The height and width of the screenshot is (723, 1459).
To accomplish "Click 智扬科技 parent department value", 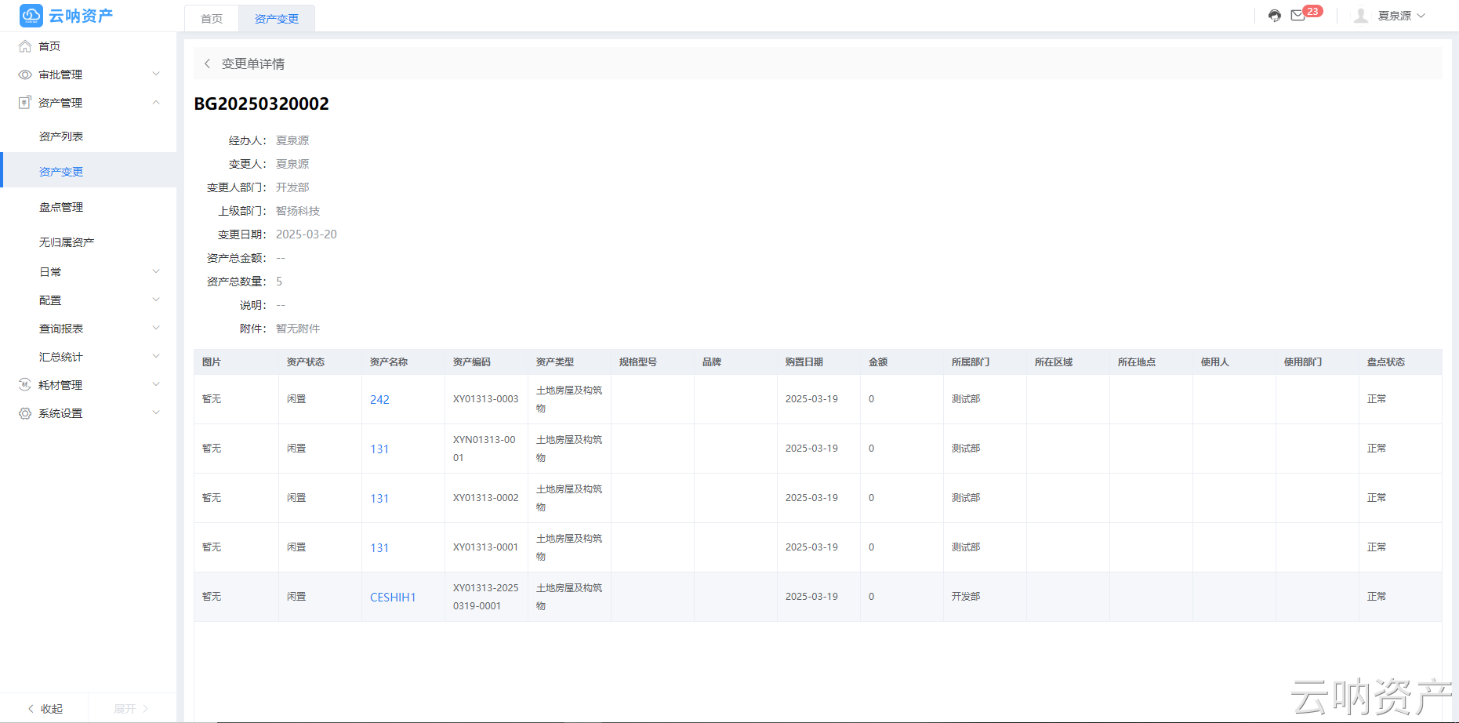I will pos(298,211).
